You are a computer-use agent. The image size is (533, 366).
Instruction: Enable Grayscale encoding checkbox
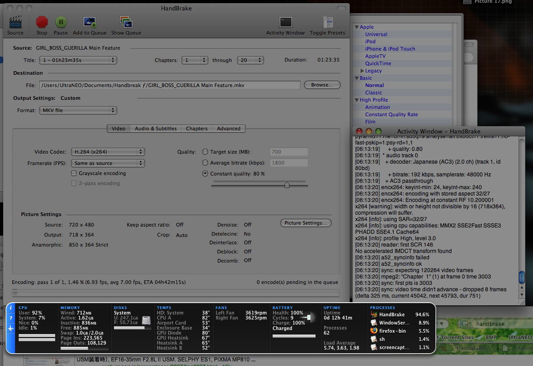point(74,174)
